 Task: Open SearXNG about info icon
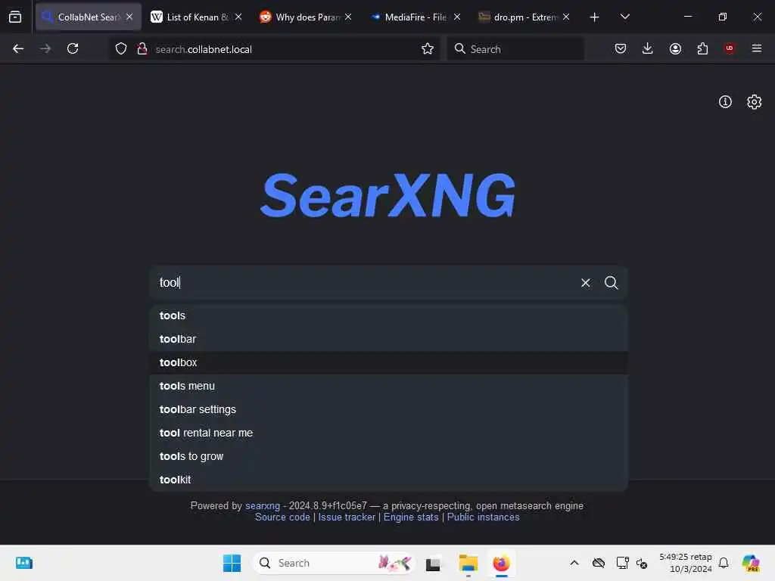[724, 102]
